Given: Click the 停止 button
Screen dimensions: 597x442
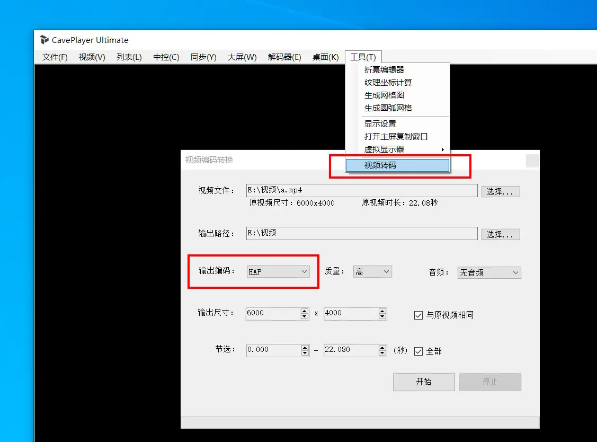Looking at the screenshot, I should point(490,382).
